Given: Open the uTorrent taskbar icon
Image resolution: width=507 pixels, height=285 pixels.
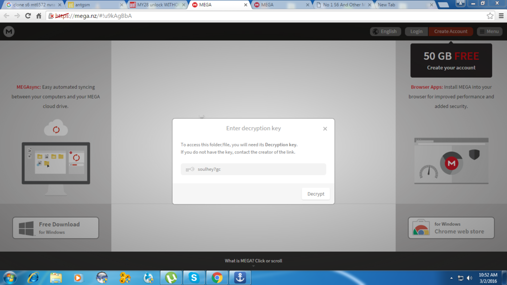Looking at the screenshot, I should pos(171,278).
